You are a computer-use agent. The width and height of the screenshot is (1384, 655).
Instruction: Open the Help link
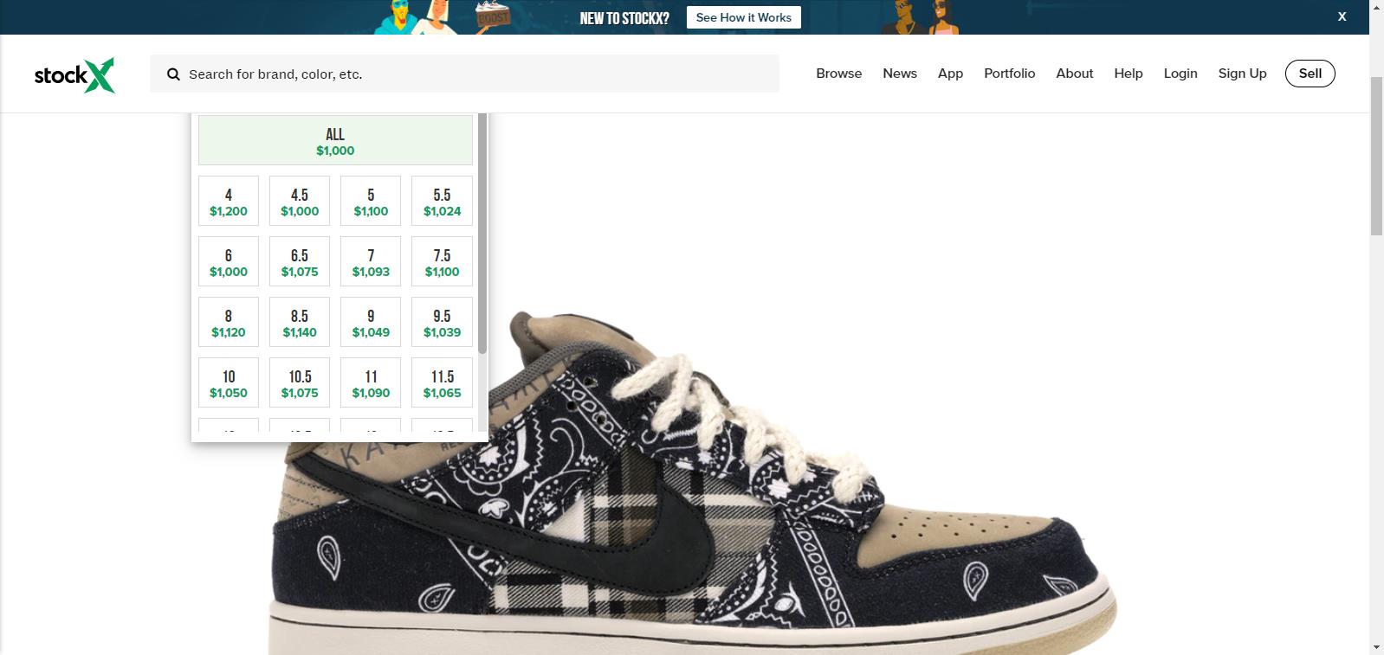[x=1128, y=74]
